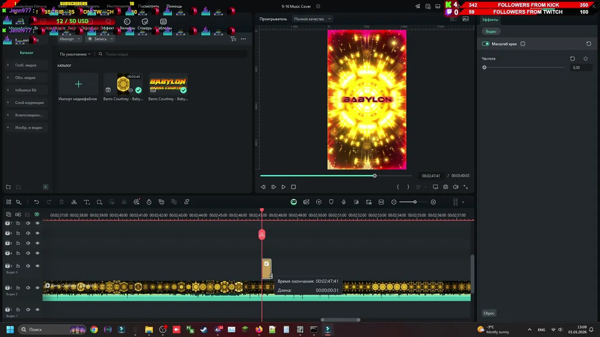This screenshot has width=600, height=337.
Task: Step forward with play-frame button
Action: click(273, 187)
